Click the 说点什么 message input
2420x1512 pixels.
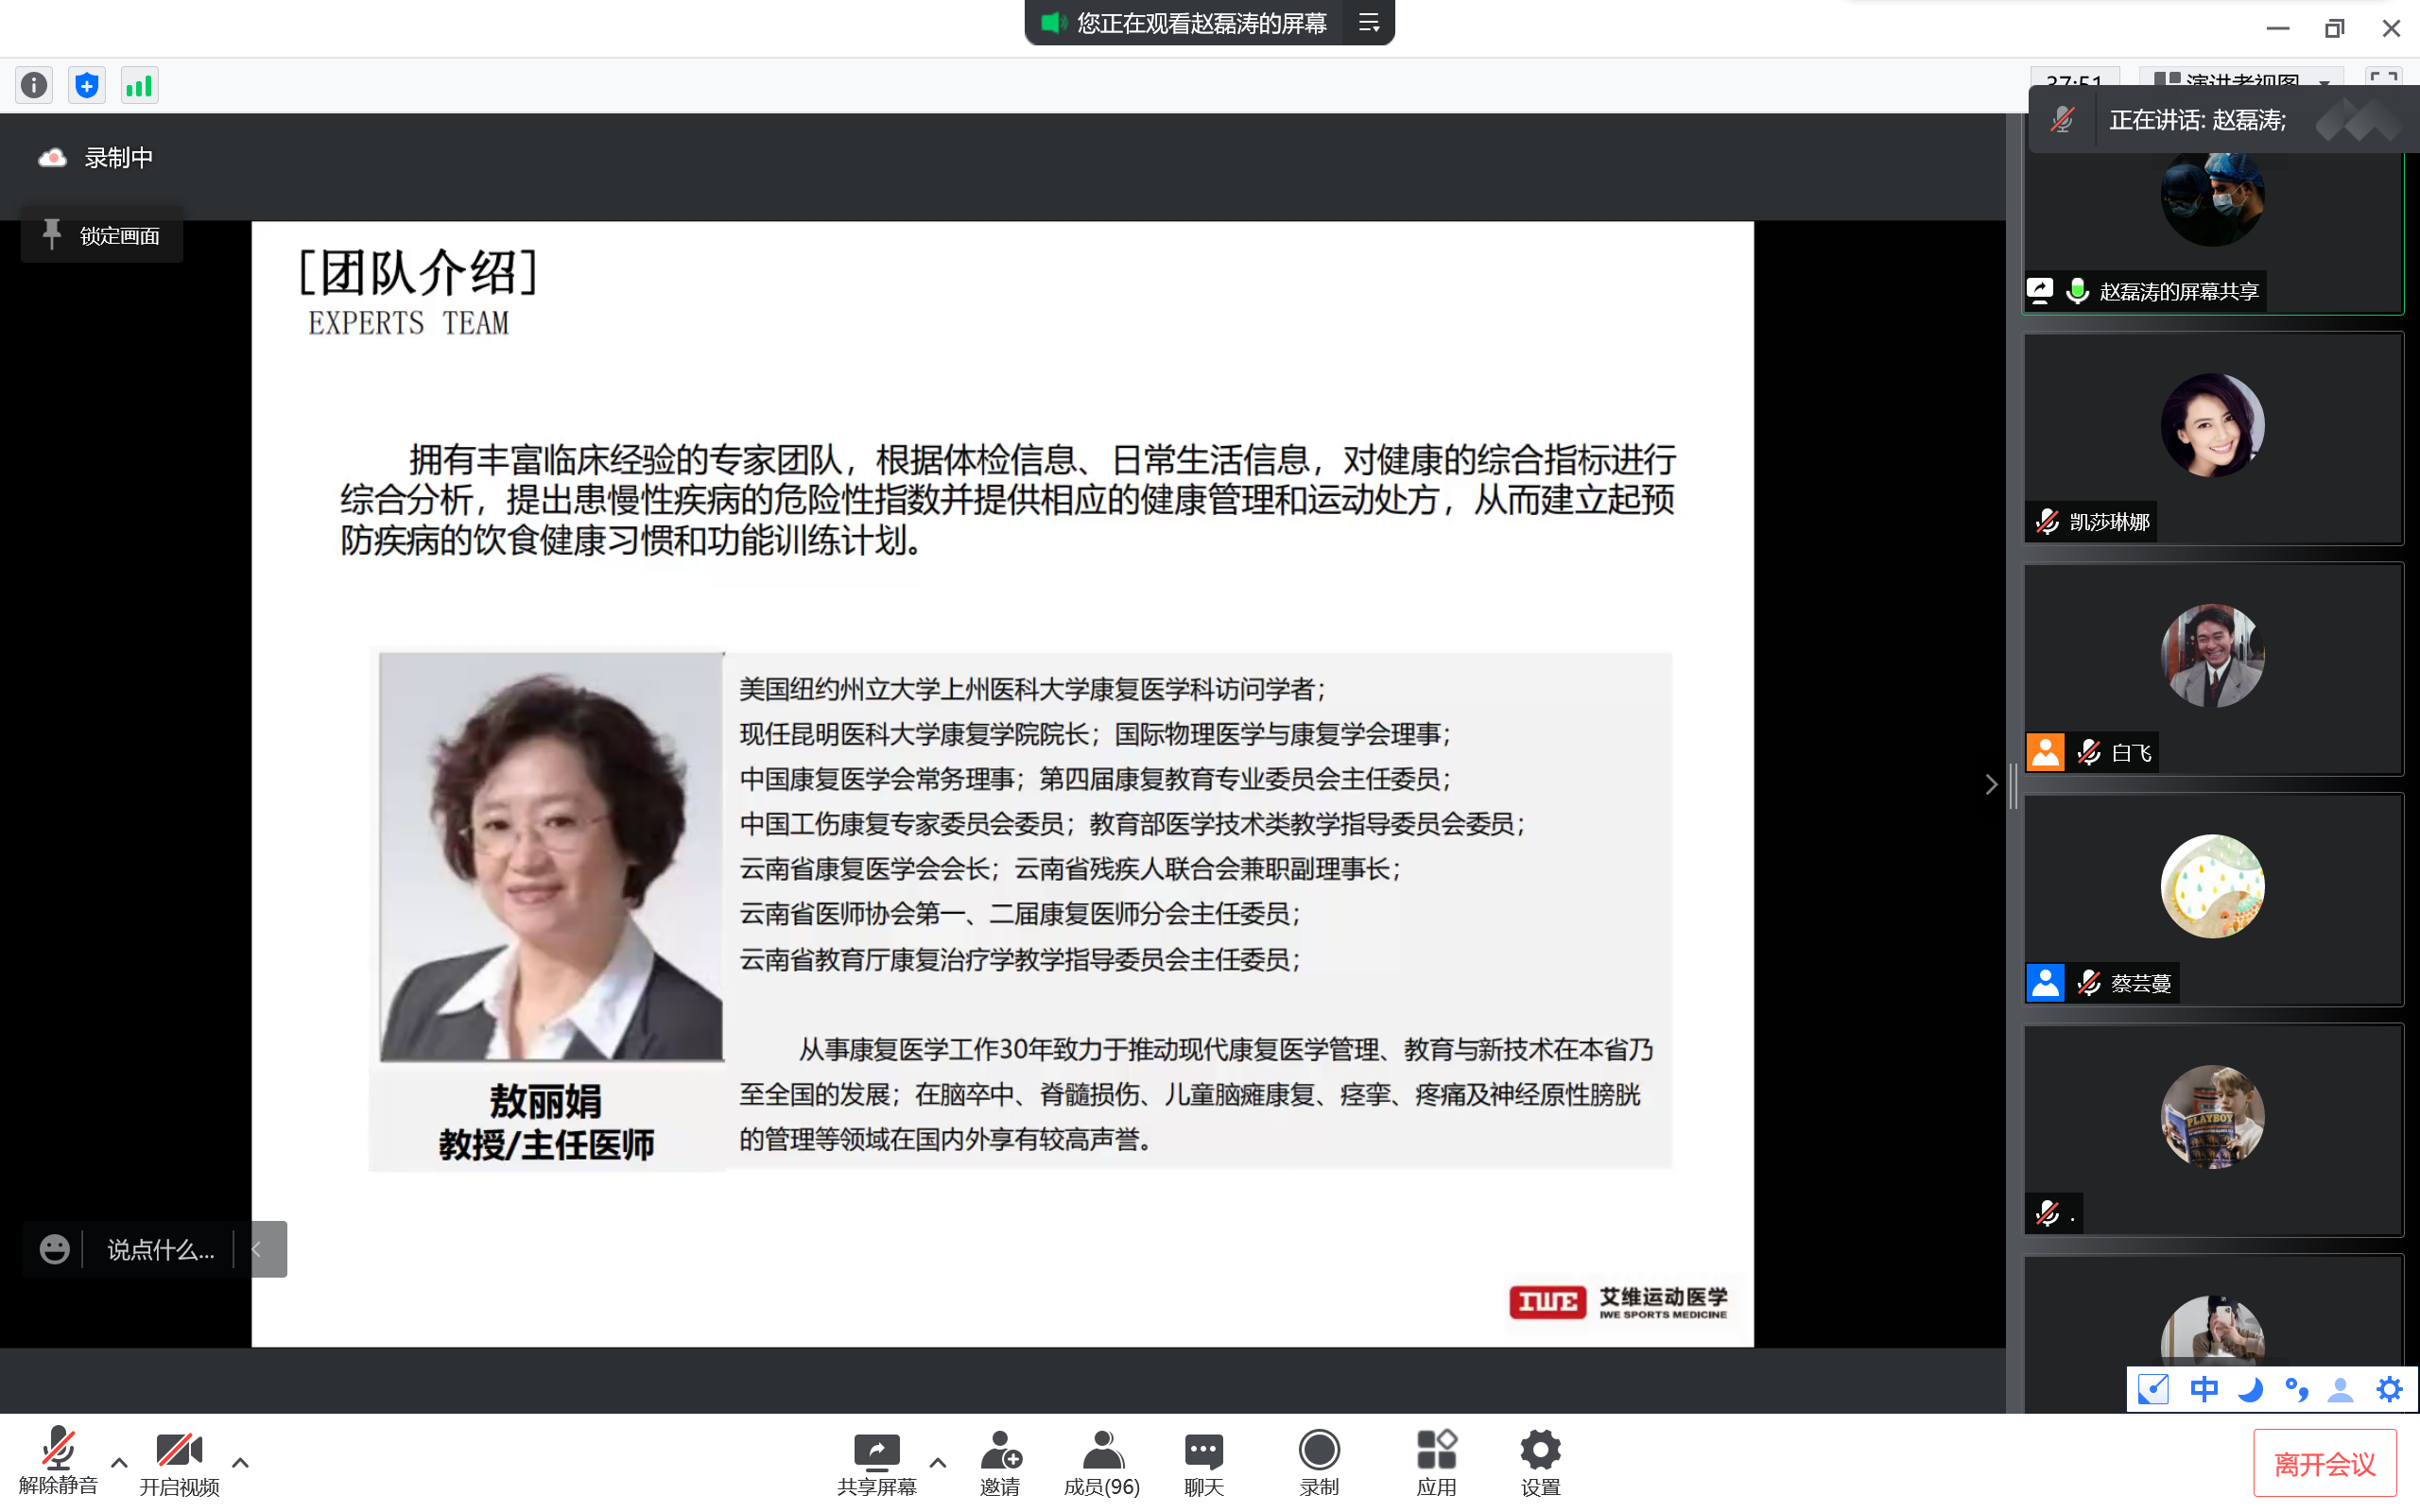click(160, 1249)
